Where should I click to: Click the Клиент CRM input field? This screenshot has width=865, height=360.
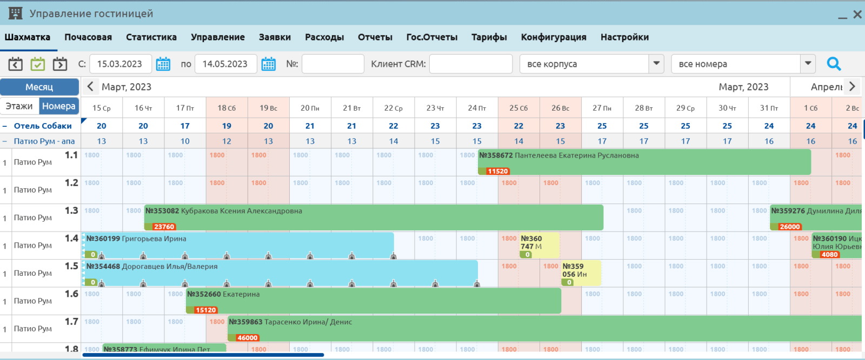click(470, 64)
